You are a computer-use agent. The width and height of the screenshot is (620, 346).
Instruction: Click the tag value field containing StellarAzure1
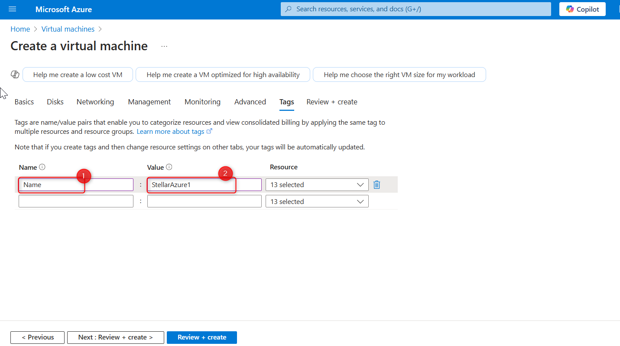[x=205, y=184]
